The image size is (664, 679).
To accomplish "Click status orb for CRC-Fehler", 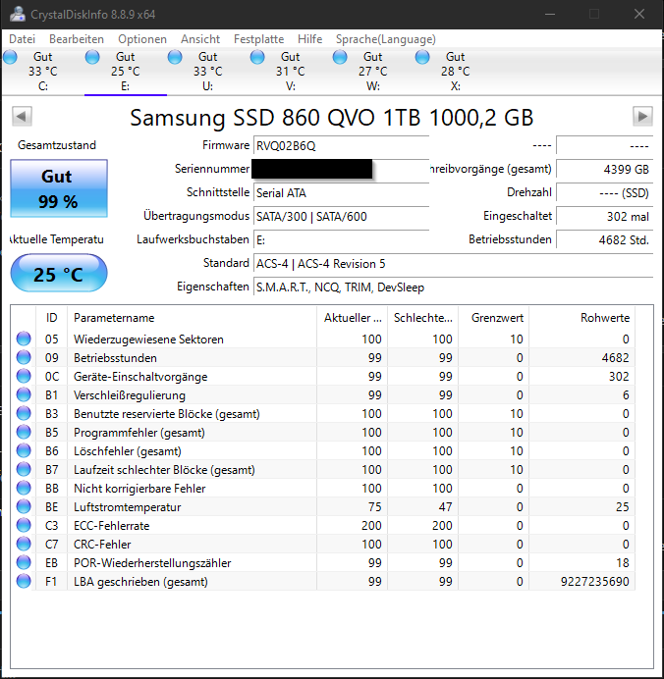I will (x=24, y=544).
